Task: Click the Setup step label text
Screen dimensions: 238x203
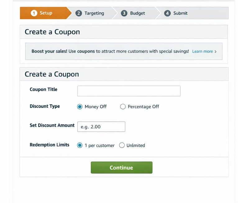Action: tap(46, 13)
